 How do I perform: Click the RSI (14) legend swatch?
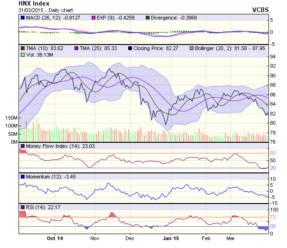click(x=22, y=207)
